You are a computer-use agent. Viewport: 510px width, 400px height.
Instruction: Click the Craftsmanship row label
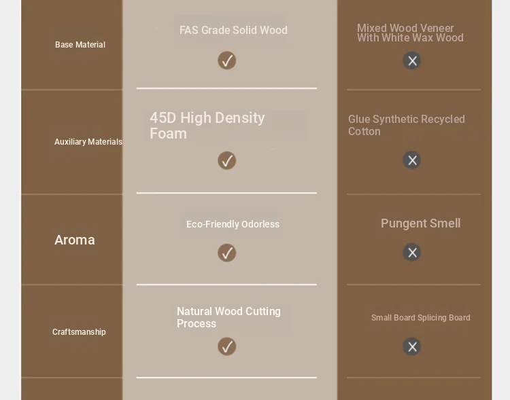(x=79, y=332)
